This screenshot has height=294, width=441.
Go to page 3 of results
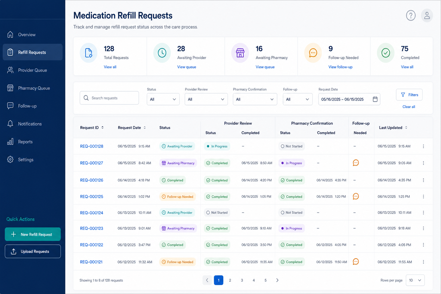click(242, 280)
